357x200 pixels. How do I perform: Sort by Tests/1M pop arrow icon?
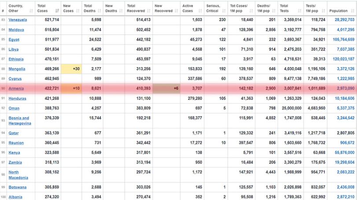pyautogui.click(x=323, y=11)
